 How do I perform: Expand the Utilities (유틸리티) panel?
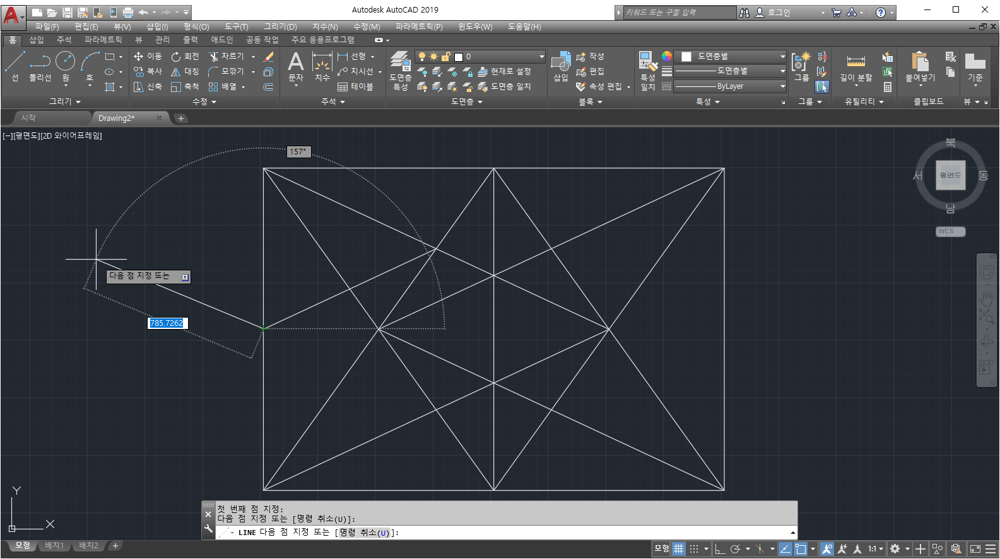pos(864,101)
